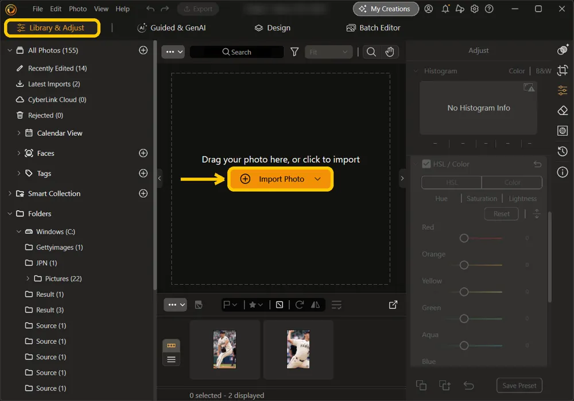
Task: Toggle the HSL / Color checkbox
Action: (426, 164)
